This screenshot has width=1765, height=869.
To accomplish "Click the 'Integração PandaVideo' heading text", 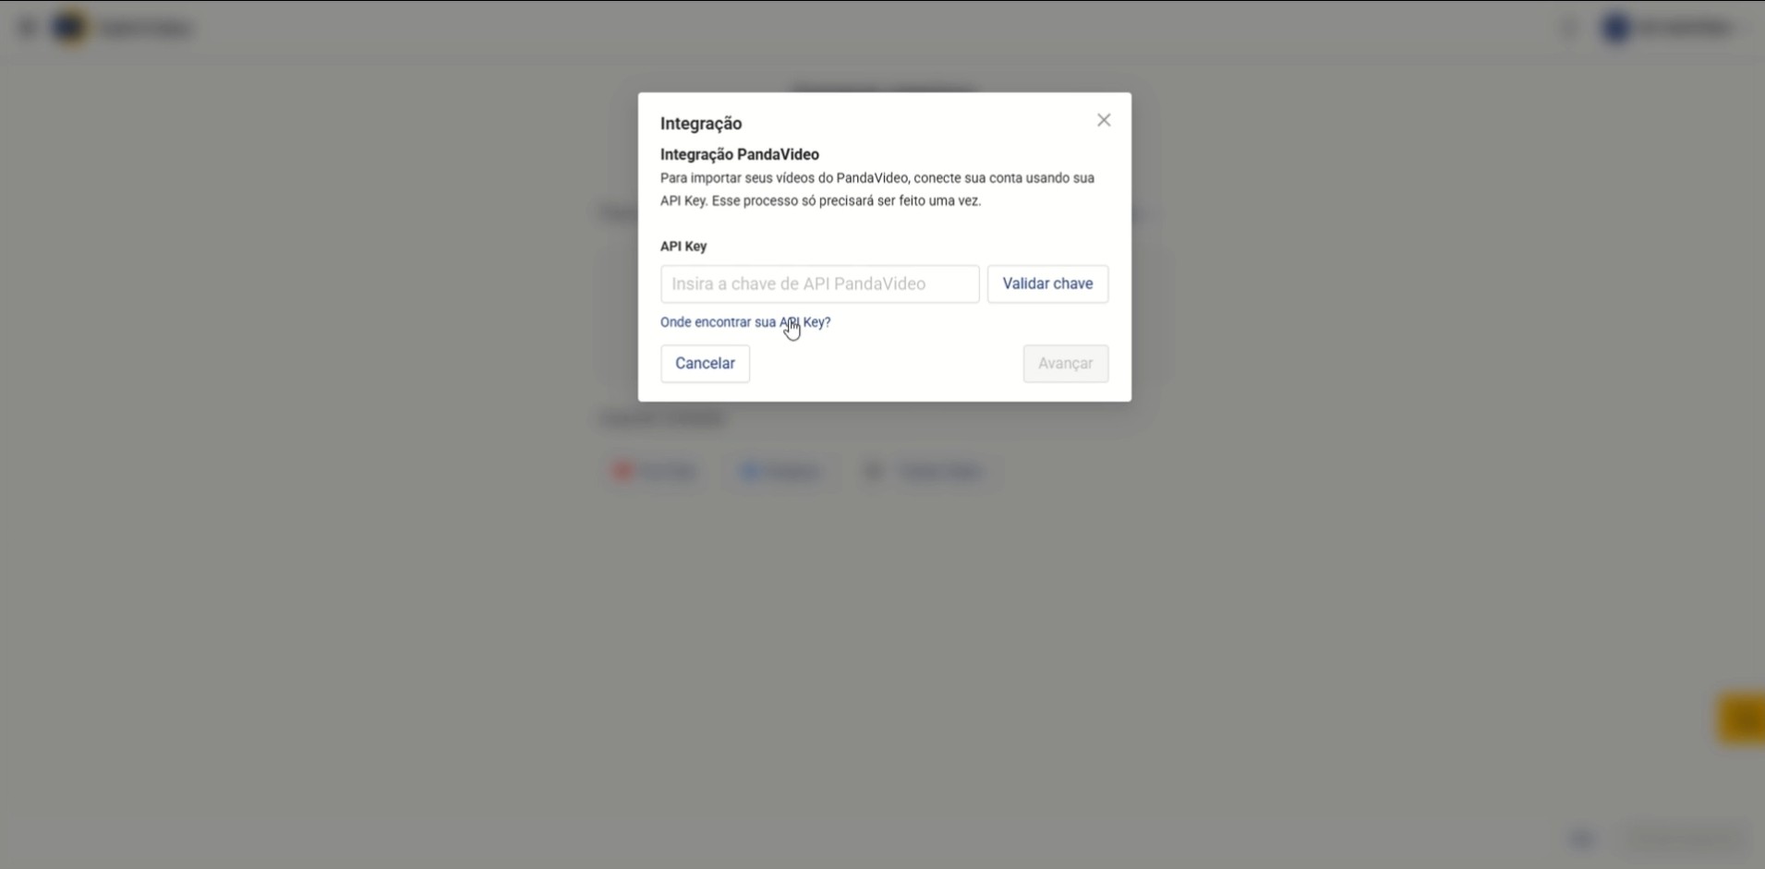I will [x=739, y=154].
